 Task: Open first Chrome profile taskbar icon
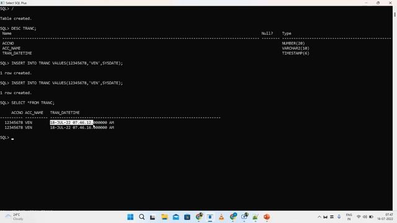[x=199, y=217]
